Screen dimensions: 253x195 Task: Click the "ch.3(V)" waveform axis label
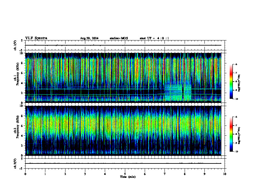[x=15, y=163]
